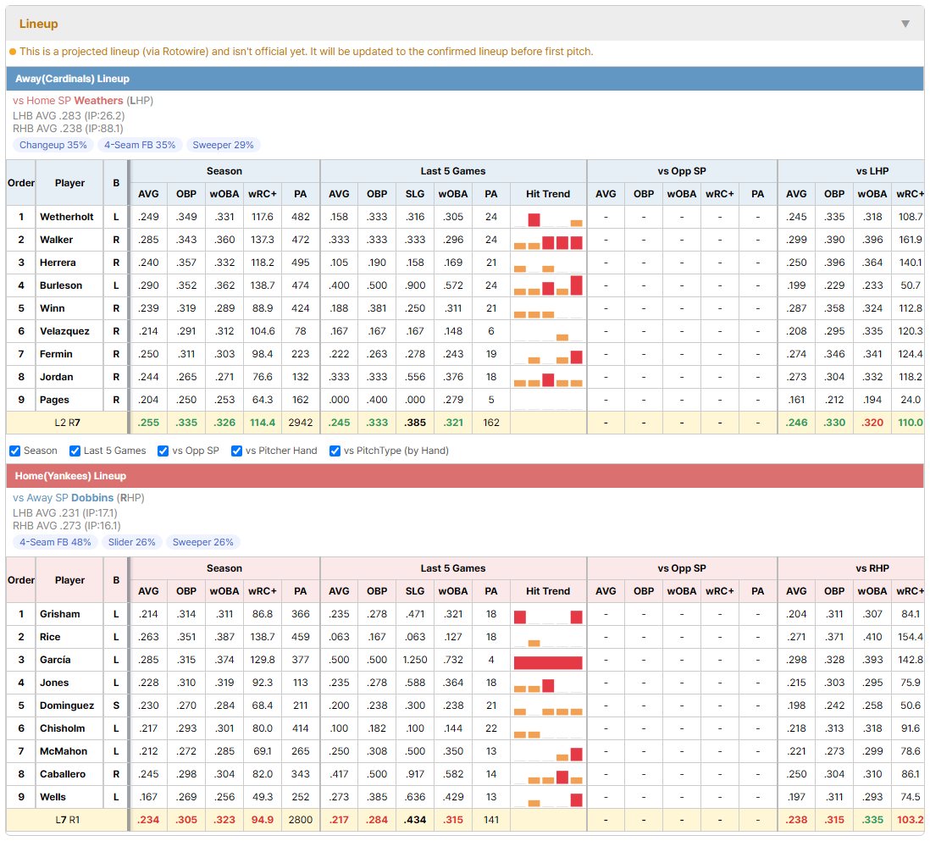Select player Rice

tap(50, 637)
